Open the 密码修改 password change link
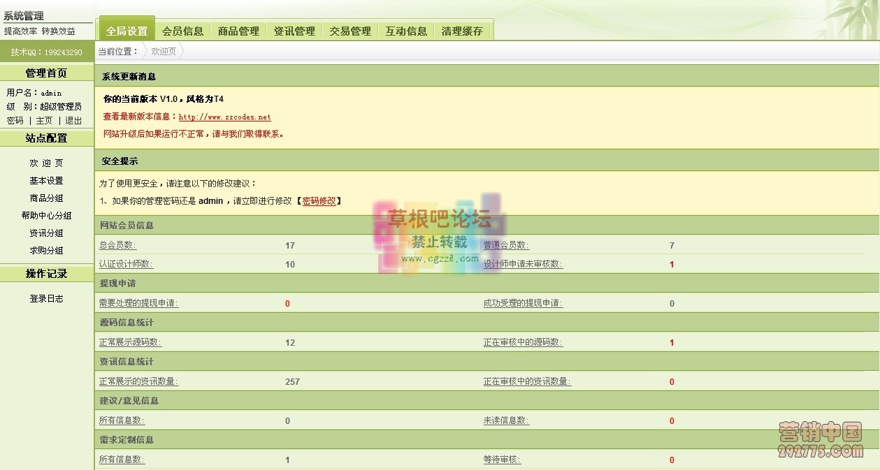The width and height of the screenshot is (880, 470). pyautogui.click(x=320, y=200)
